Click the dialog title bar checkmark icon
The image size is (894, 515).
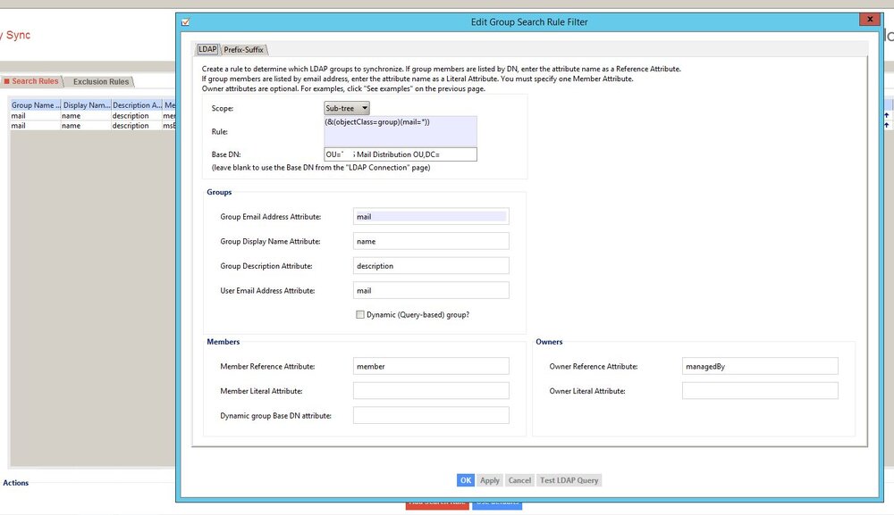tap(185, 22)
